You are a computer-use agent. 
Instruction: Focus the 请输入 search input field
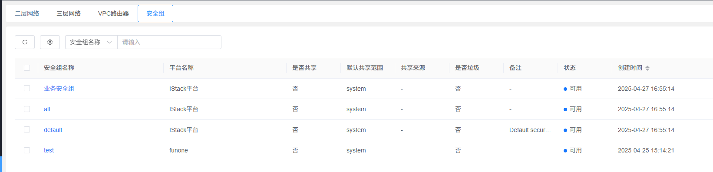[x=169, y=42]
